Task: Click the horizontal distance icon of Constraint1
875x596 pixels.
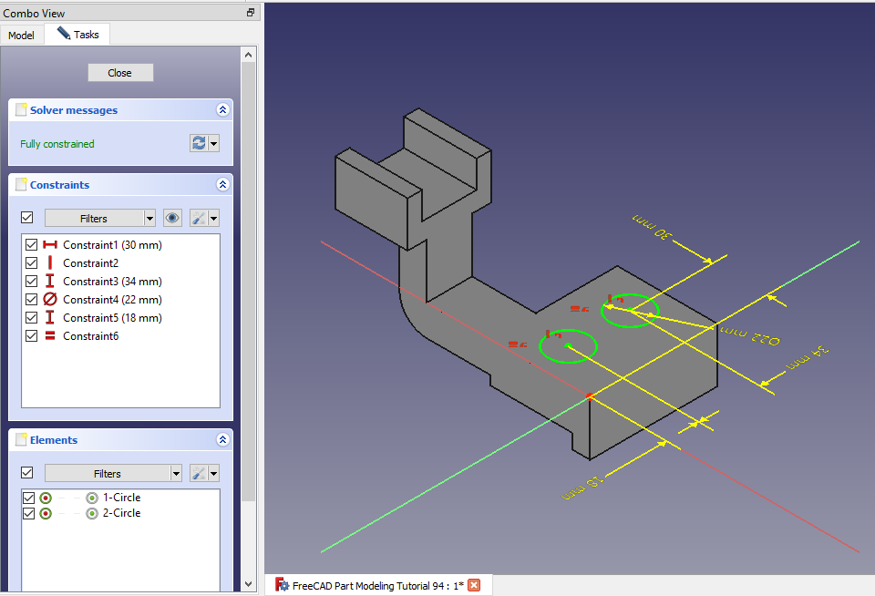Action: tap(49, 245)
